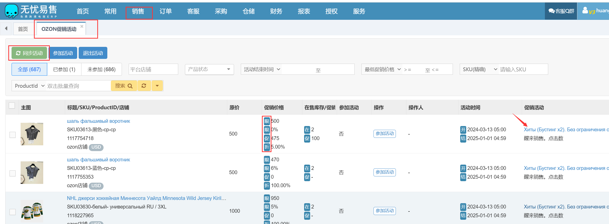Click the yellow refresh icon button
Viewport: 609px width, 224px height.
point(144,86)
